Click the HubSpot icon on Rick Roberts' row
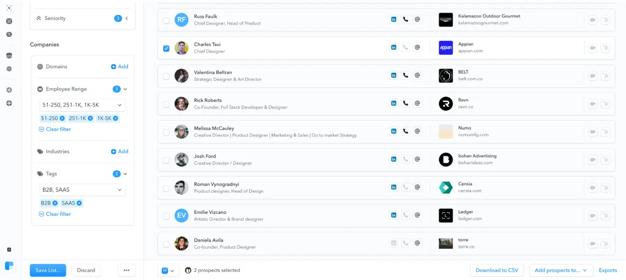Image resolution: width=626 pixels, height=280 pixels. tap(604, 104)
